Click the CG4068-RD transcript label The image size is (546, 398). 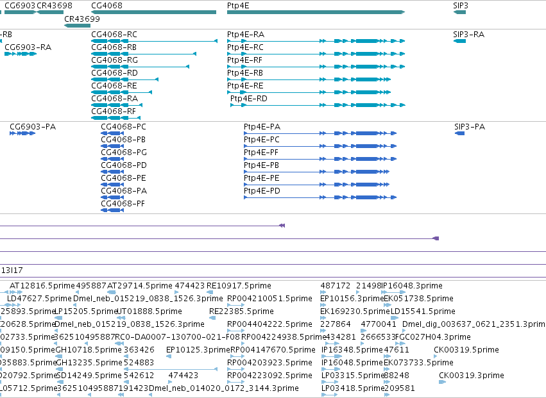[115, 73]
